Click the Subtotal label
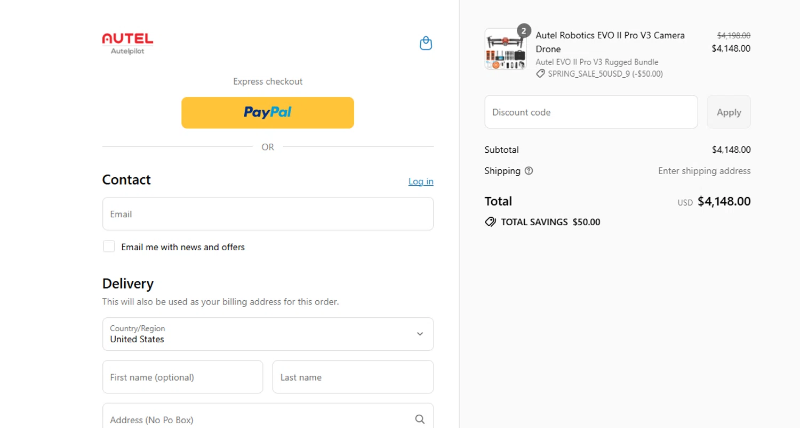Image resolution: width=800 pixels, height=428 pixels. (501, 150)
